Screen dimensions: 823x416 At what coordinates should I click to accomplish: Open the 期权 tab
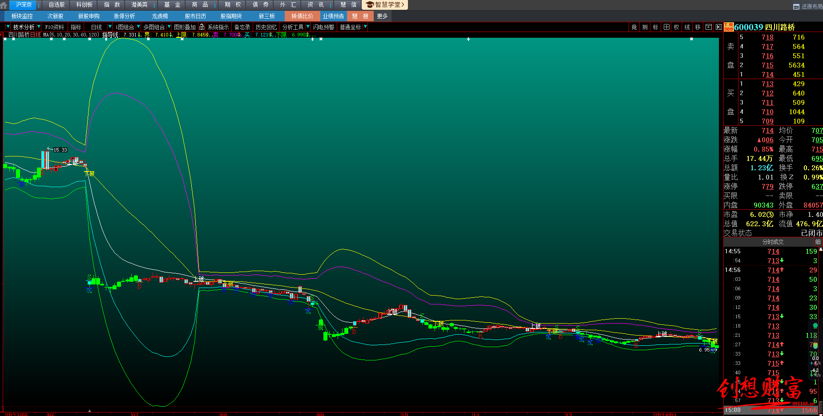click(233, 5)
